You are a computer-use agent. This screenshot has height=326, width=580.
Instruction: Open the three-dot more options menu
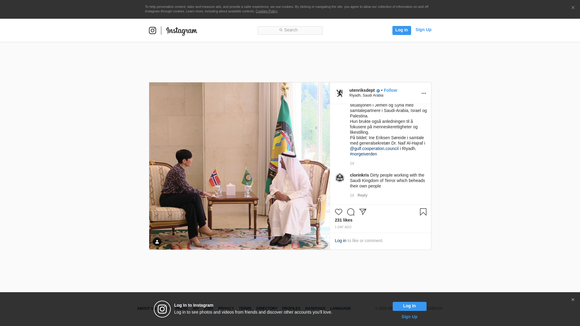(x=424, y=93)
